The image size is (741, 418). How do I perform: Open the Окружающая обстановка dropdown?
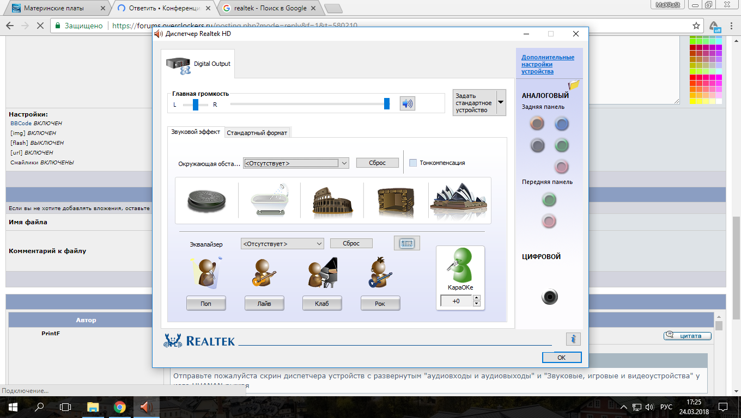296,163
